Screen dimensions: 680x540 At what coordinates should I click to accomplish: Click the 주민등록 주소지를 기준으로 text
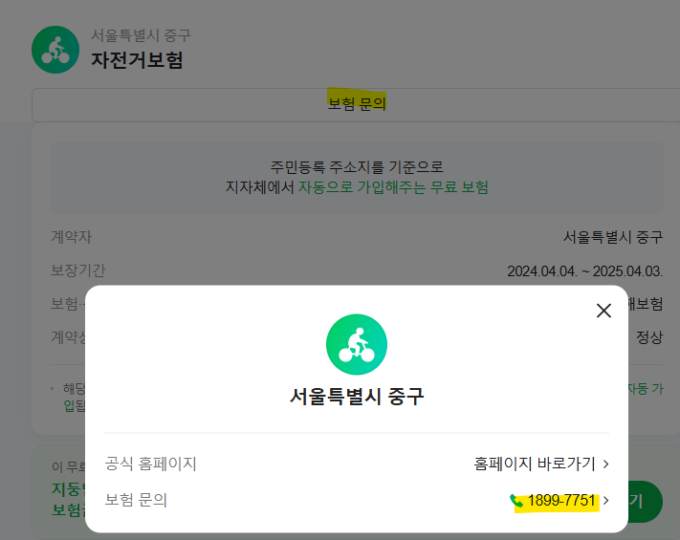357,167
